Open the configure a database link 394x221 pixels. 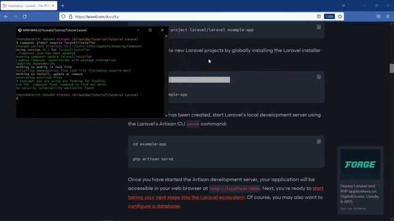click(154, 206)
